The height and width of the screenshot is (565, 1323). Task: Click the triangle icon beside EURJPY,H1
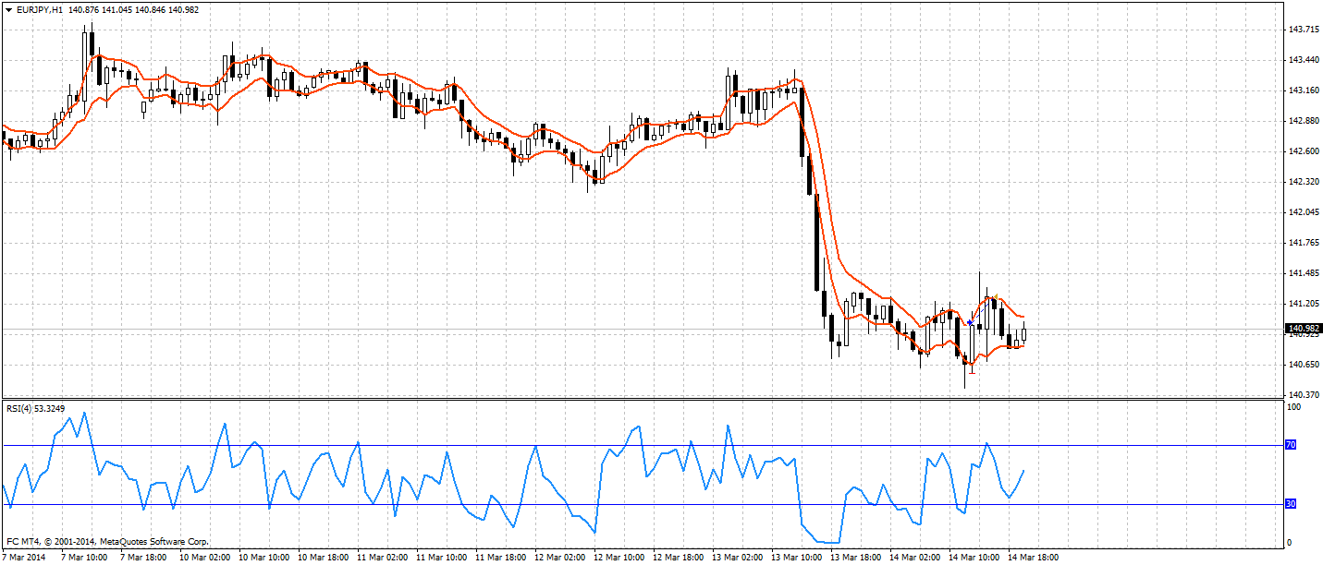pyautogui.click(x=8, y=9)
